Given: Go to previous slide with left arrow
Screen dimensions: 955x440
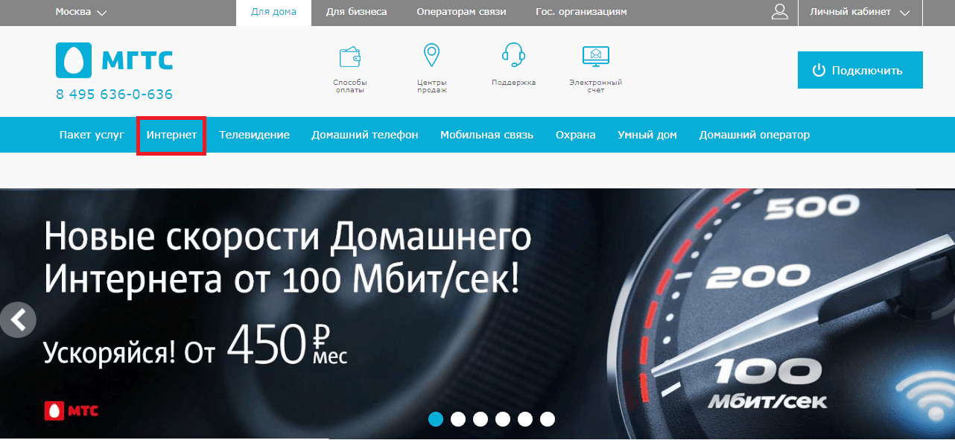Looking at the screenshot, I should tap(18, 319).
